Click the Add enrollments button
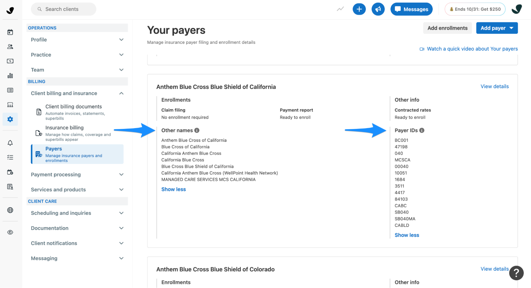Viewport: 531px width, 288px height. point(447,28)
